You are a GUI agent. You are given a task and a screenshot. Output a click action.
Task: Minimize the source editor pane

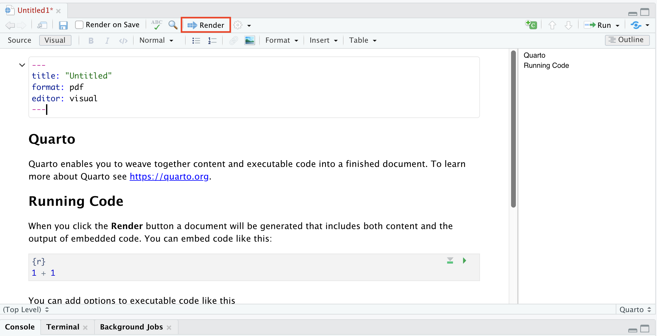tap(632, 13)
